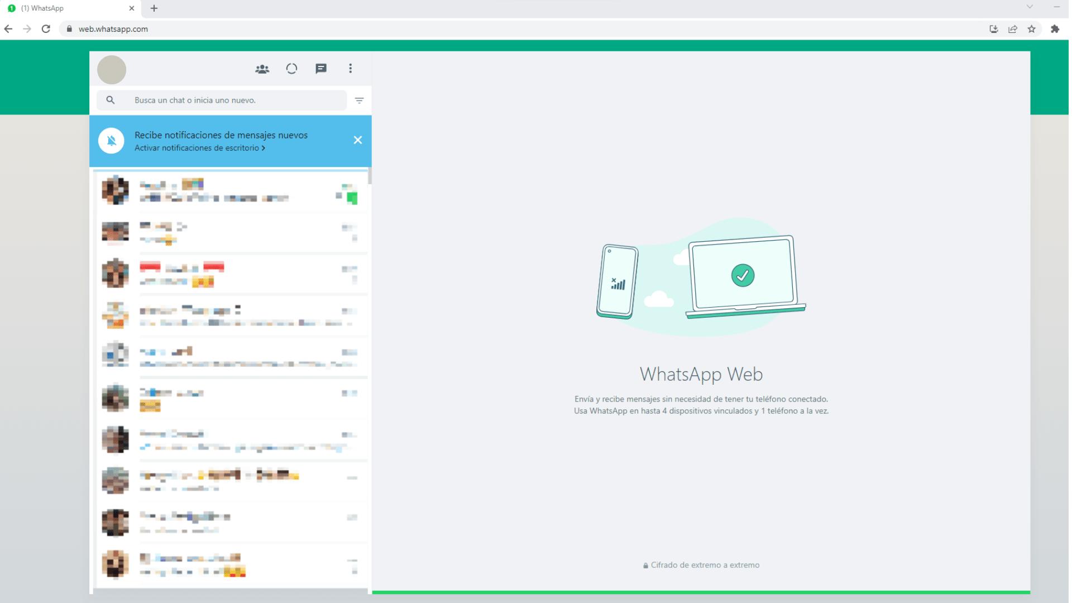Close the WhatsApp browser tab
Screen dimensions: 1072x603
pyautogui.click(x=132, y=8)
